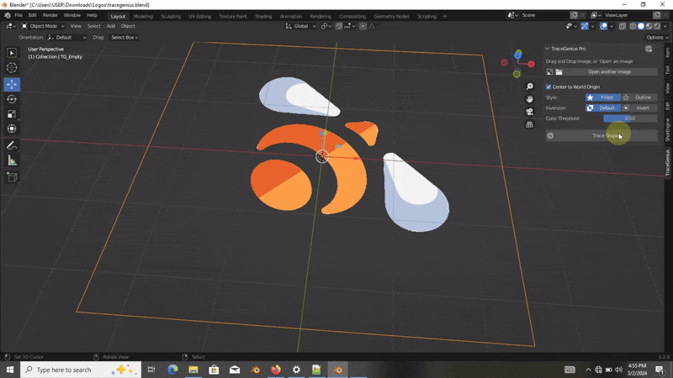Open the TraceGenius sidebar tab
This screenshot has width=673, height=378.
[x=668, y=163]
